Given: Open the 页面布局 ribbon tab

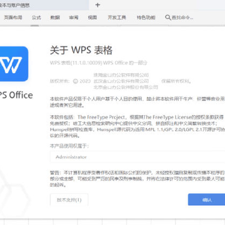Looking at the screenshot, I should click(x=13, y=17).
